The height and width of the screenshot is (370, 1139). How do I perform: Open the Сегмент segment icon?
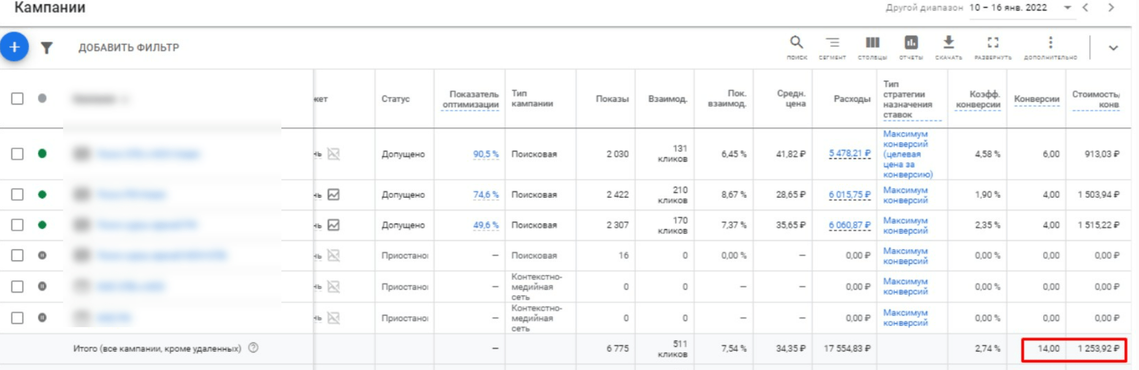(832, 47)
